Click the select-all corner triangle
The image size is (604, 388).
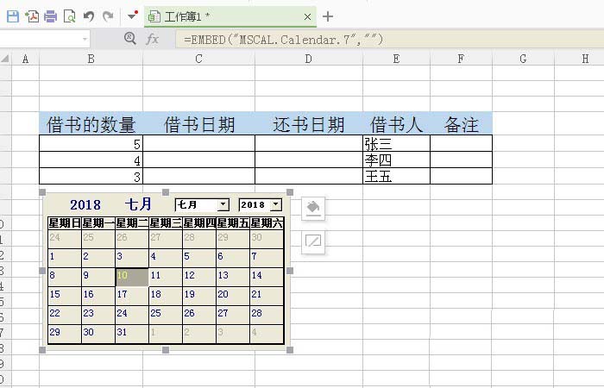pos(5,59)
